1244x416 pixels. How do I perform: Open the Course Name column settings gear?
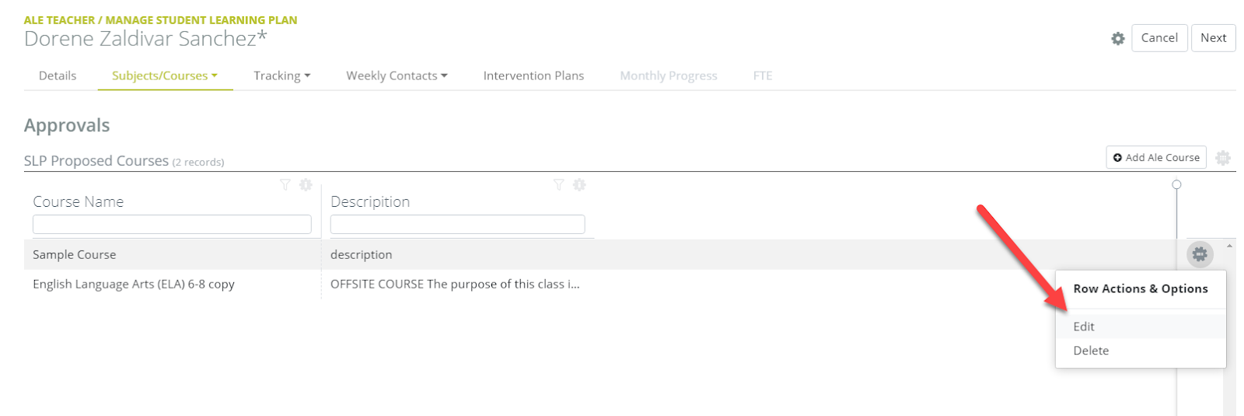pos(306,184)
